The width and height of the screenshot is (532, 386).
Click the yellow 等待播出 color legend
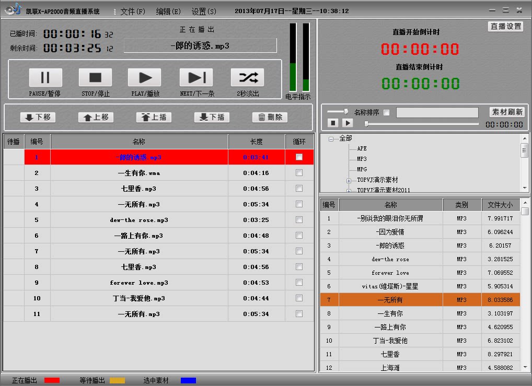pyautogui.click(x=117, y=381)
